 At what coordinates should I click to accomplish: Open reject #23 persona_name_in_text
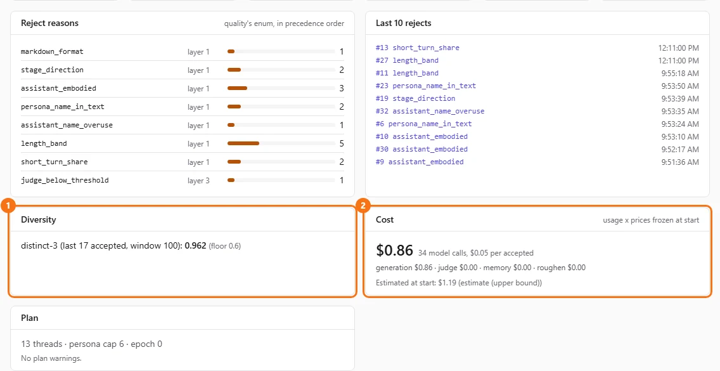426,86
